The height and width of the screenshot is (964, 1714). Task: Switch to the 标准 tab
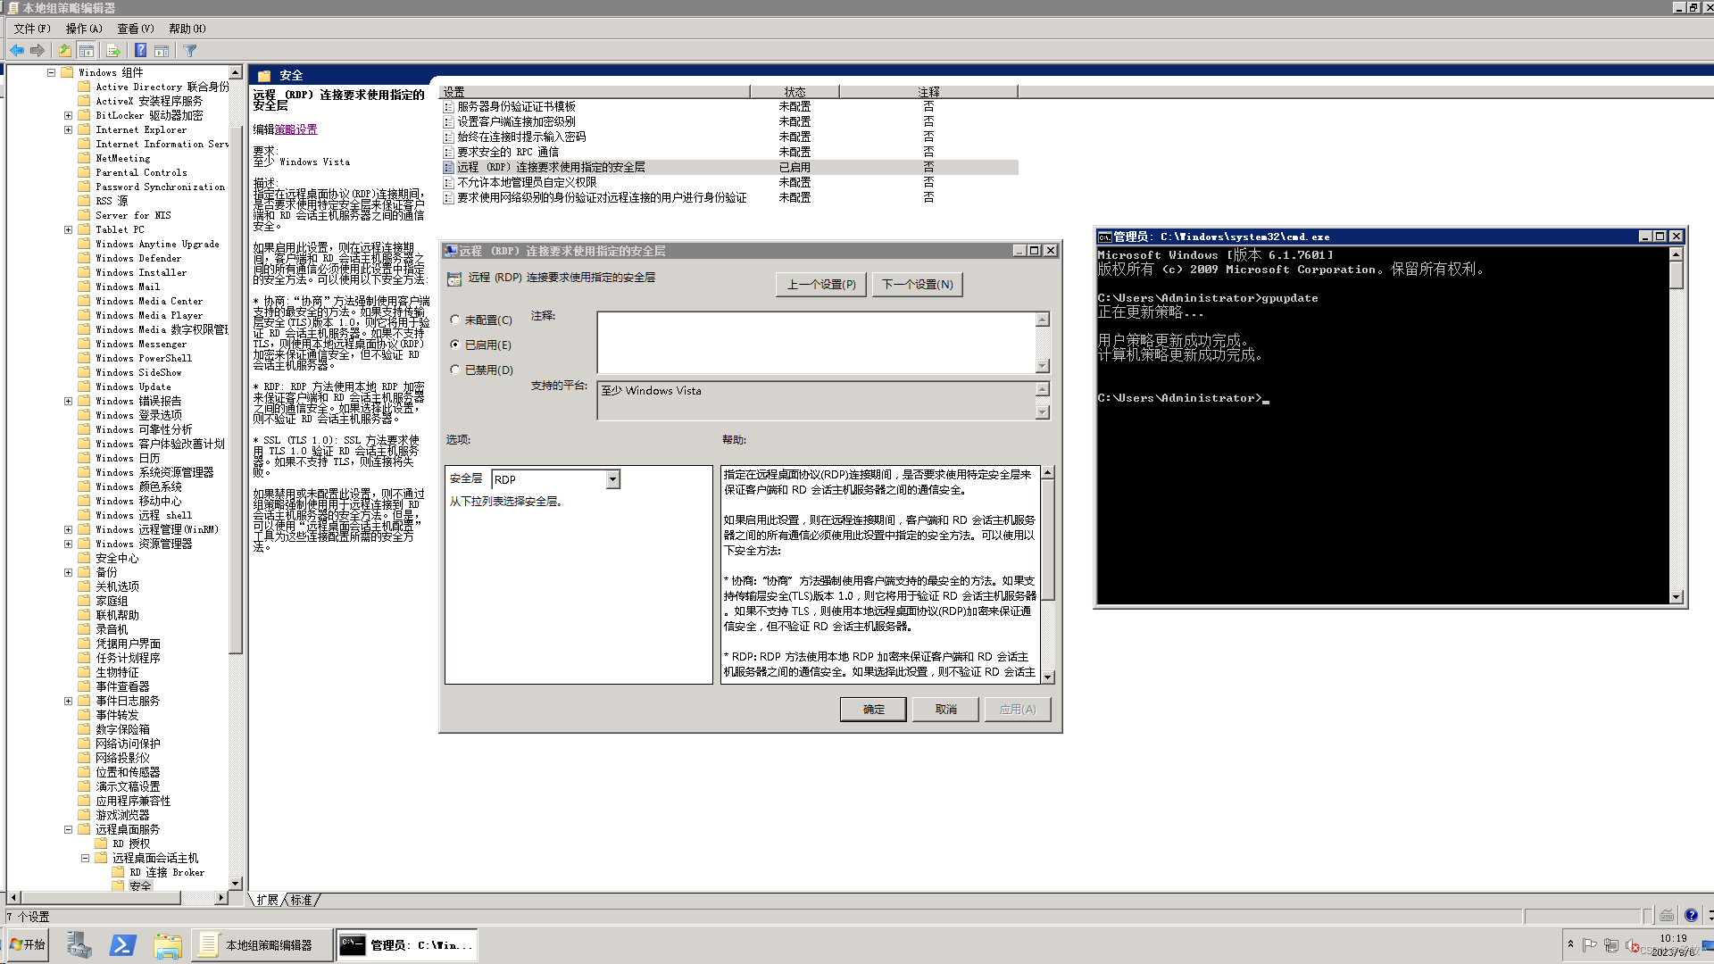302,900
